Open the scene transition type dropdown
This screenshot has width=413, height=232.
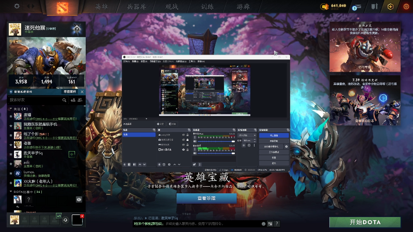tap(247, 135)
